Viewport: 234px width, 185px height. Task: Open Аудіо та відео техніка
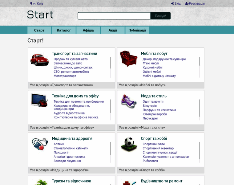(x=69, y=113)
